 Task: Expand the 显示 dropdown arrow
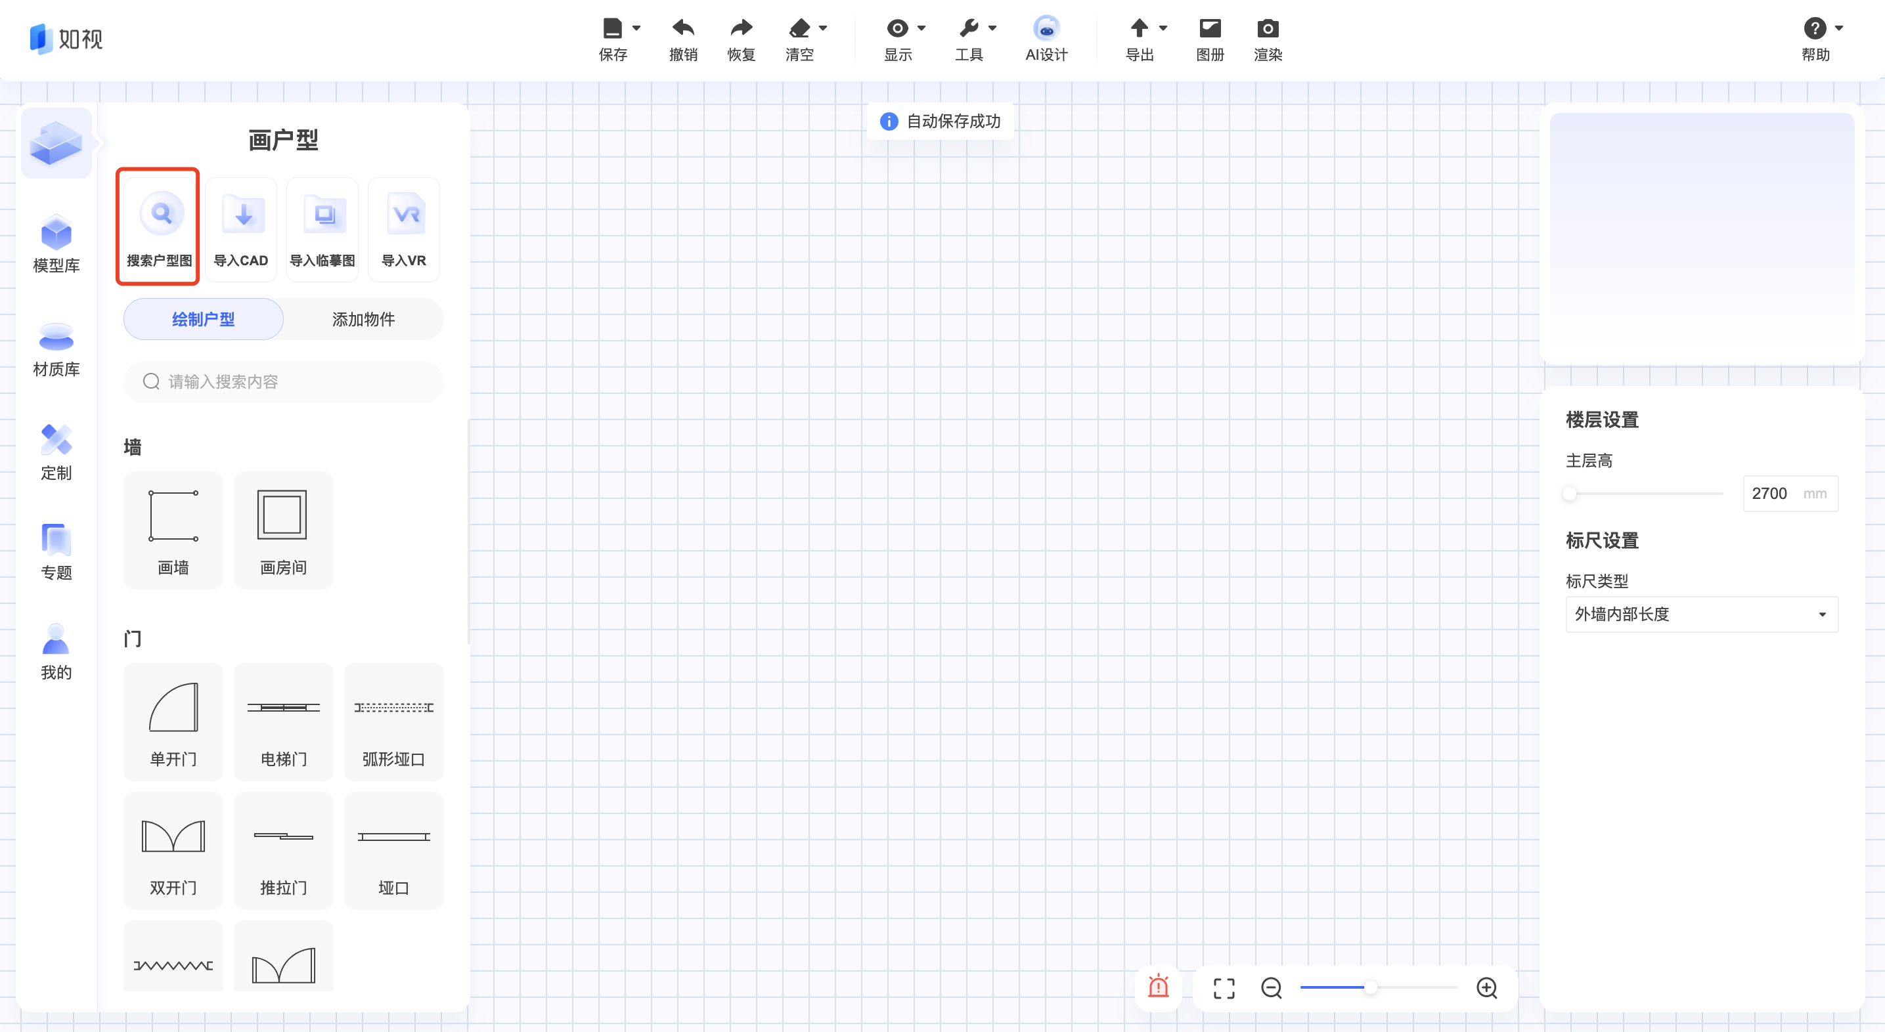click(921, 28)
